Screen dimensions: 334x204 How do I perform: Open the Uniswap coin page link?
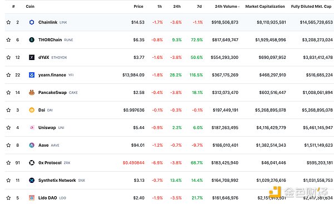point(47,128)
